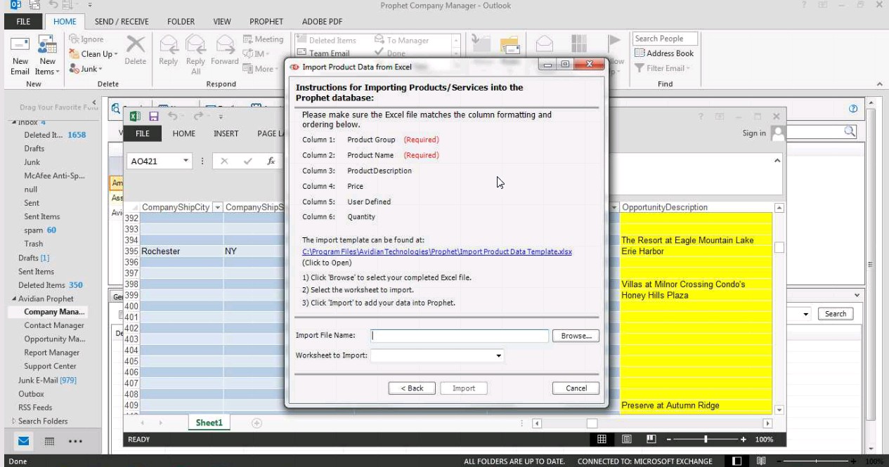The height and width of the screenshot is (467, 889).
Task: Open Excel INSERT tab
Action: [x=226, y=133]
